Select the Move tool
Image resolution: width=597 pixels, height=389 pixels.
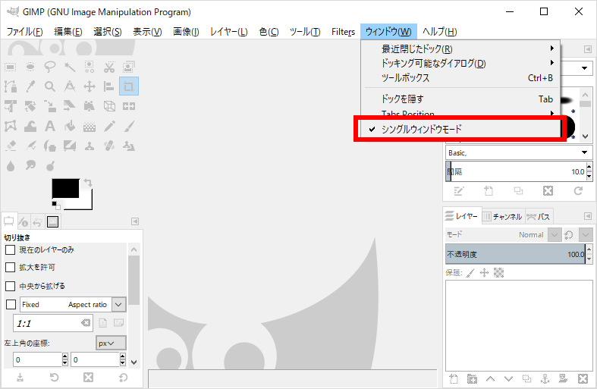click(x=90, y=86)
